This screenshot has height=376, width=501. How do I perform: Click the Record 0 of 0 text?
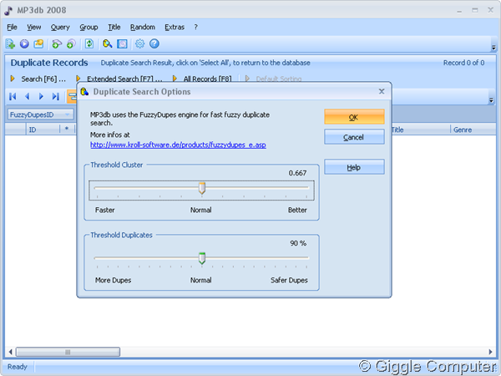(463, 63)
